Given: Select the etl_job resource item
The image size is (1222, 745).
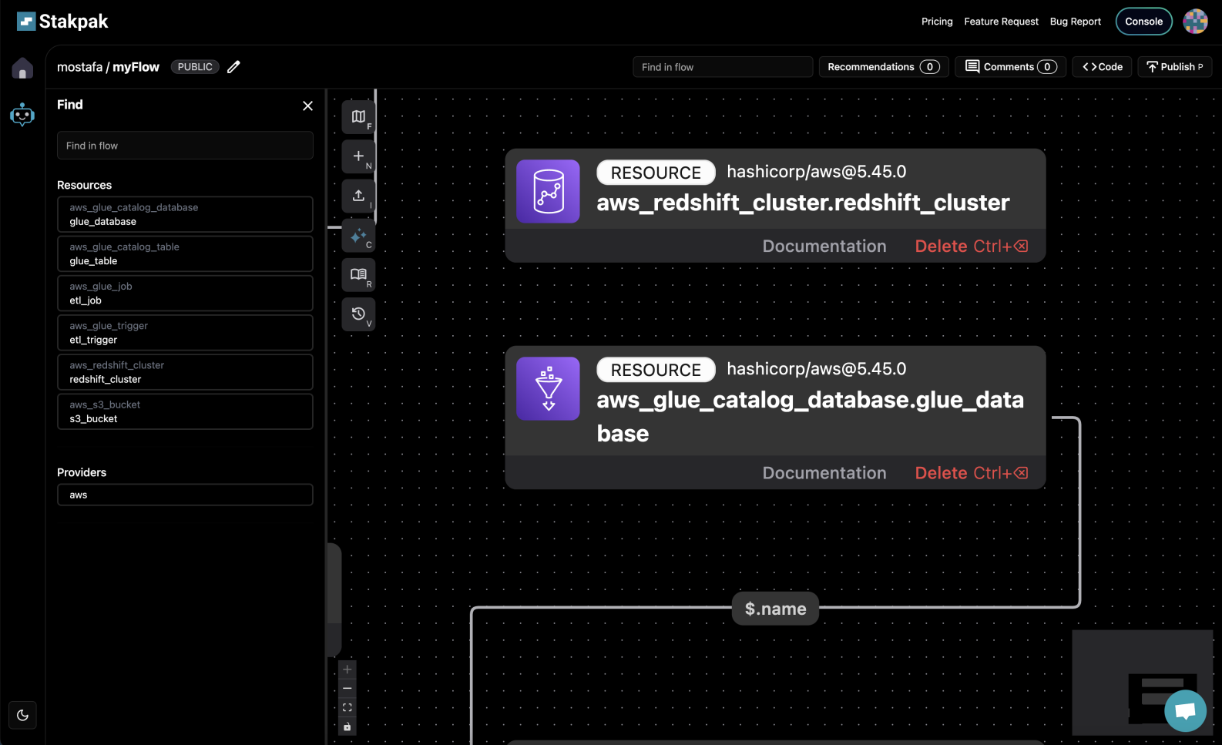Looking at the screenshot, I should pos(185,294).
